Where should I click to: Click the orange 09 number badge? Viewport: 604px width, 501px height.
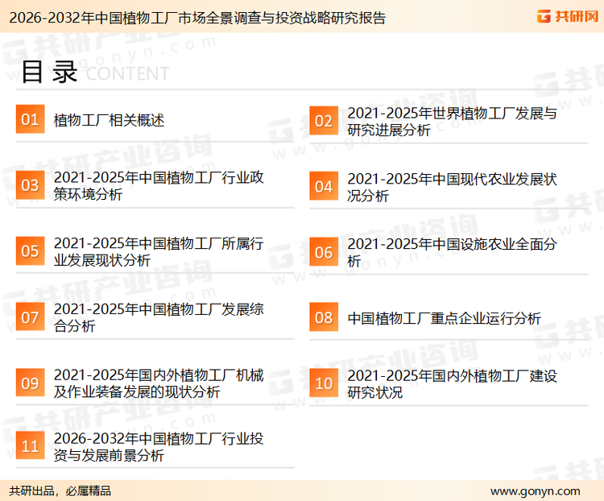[x=30, y=383]
